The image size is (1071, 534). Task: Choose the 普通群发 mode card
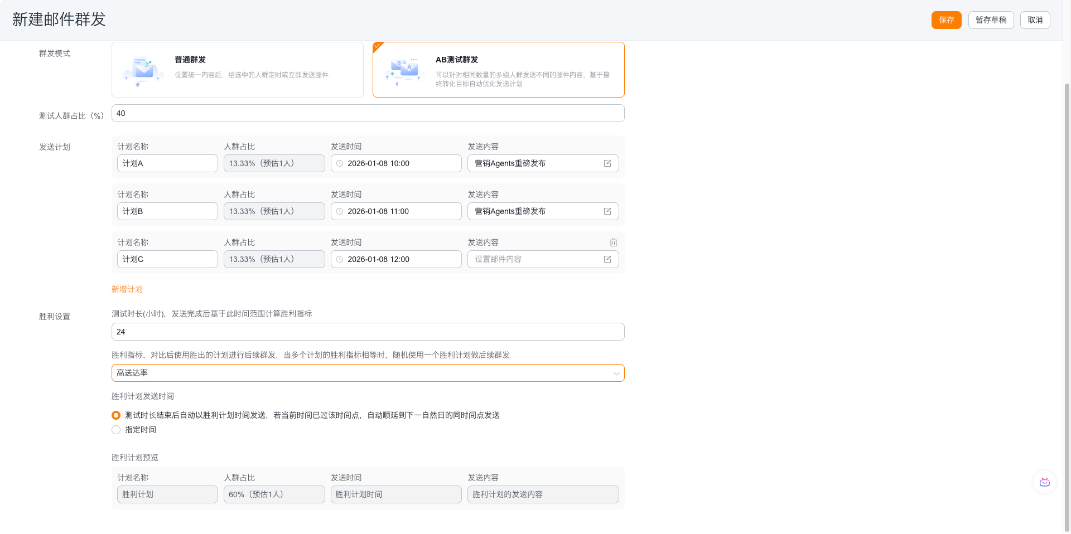pos(237,70)
